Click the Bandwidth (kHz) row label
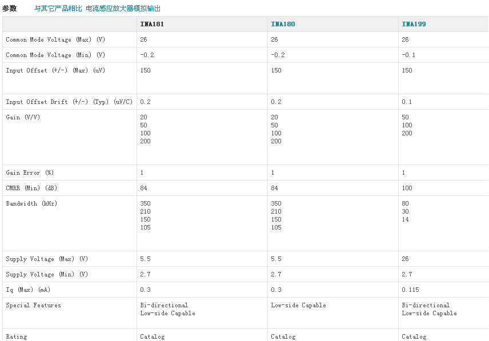The height and width of the screenshot is (341, 489). pos(31,203)
